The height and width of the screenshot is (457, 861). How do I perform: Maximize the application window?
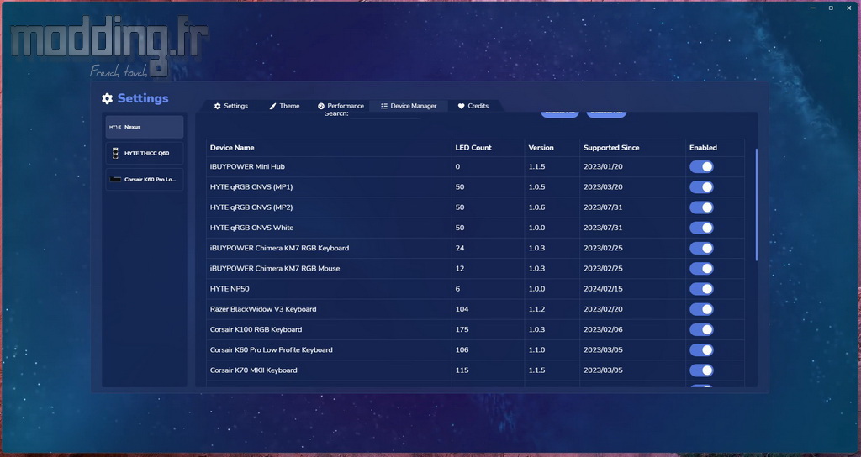point(831,8)
